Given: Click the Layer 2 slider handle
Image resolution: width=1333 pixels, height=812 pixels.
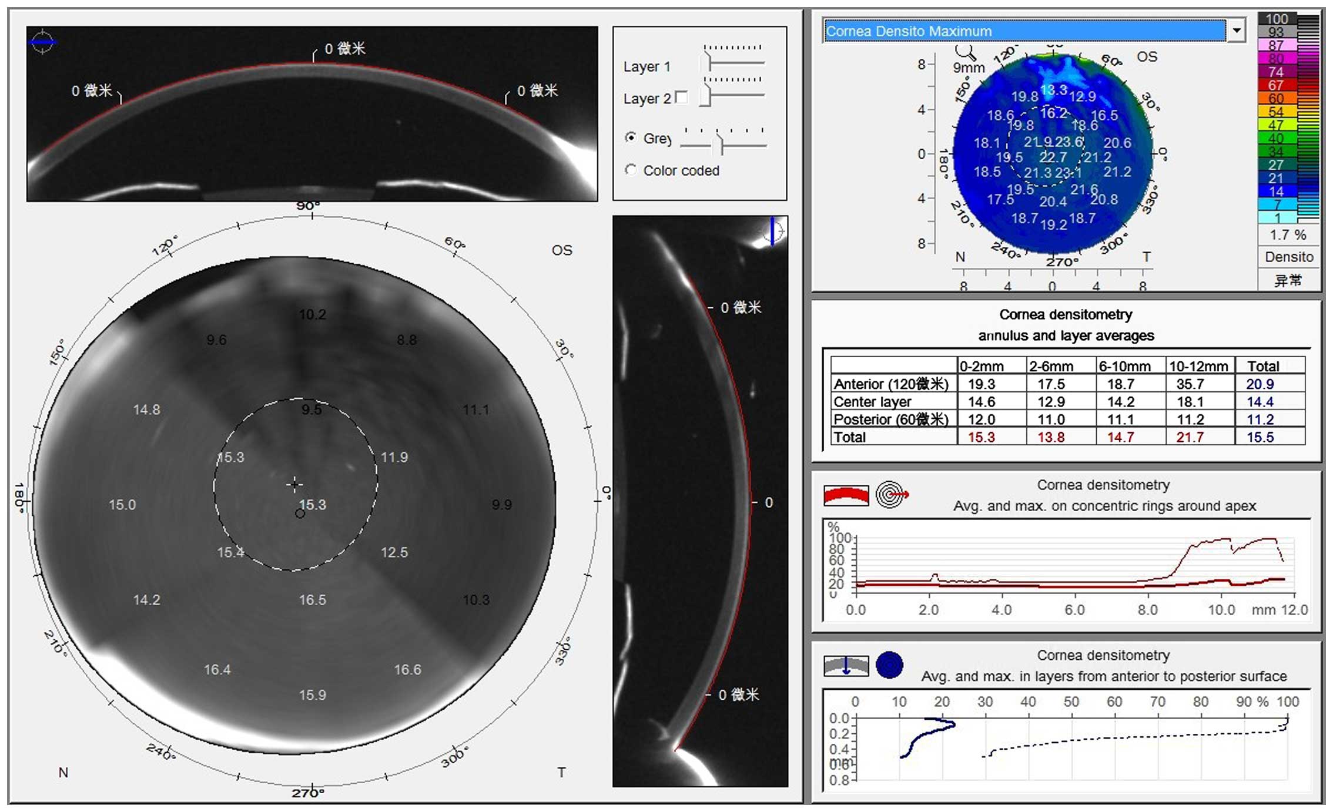Looking at the screenshot, I should (706, 95).
